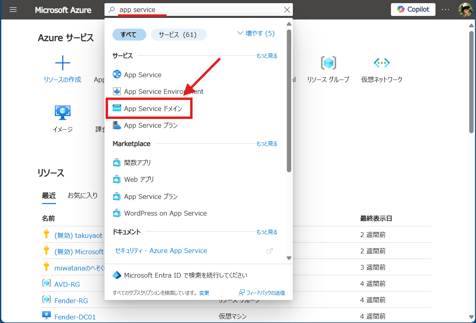Open the イメージ service icon
The image size is (476, 323).
coord(62,113)
